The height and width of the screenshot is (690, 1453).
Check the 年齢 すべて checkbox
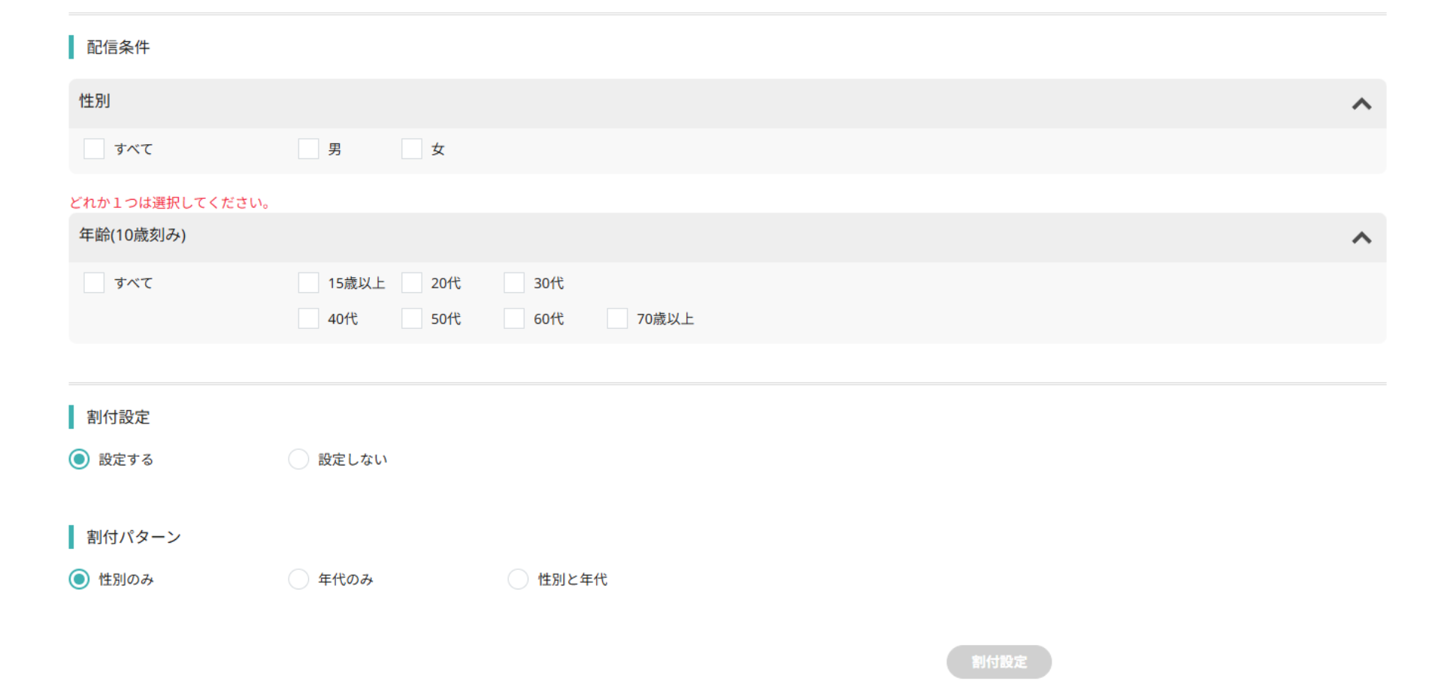coord(94,283)
